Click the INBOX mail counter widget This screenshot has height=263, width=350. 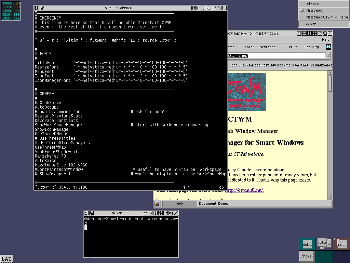coord(11,3)
